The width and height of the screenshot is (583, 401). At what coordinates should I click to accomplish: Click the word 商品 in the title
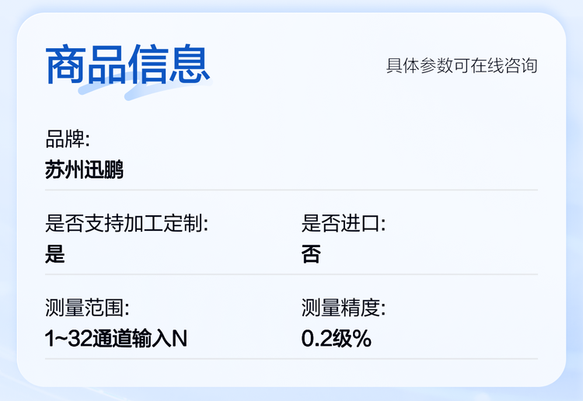point(86,64)
